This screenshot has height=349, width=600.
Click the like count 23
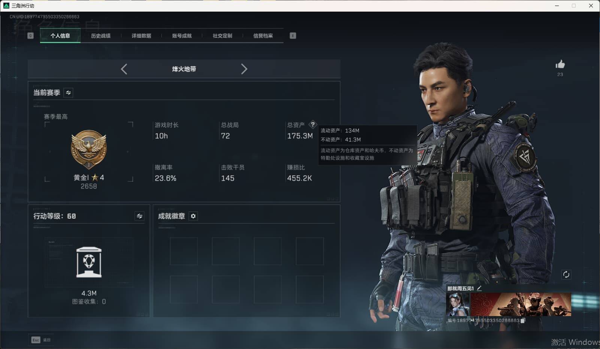tap(560, 75)
